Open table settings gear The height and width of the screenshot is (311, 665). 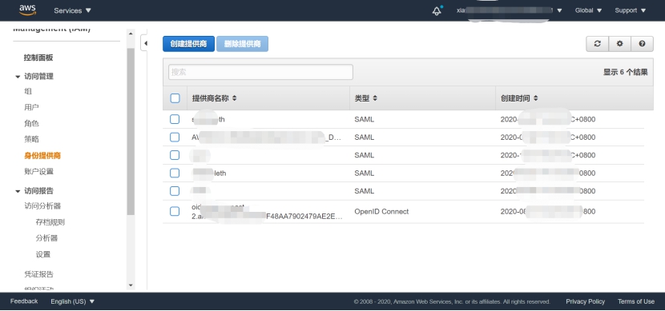[x=619, y=44]
